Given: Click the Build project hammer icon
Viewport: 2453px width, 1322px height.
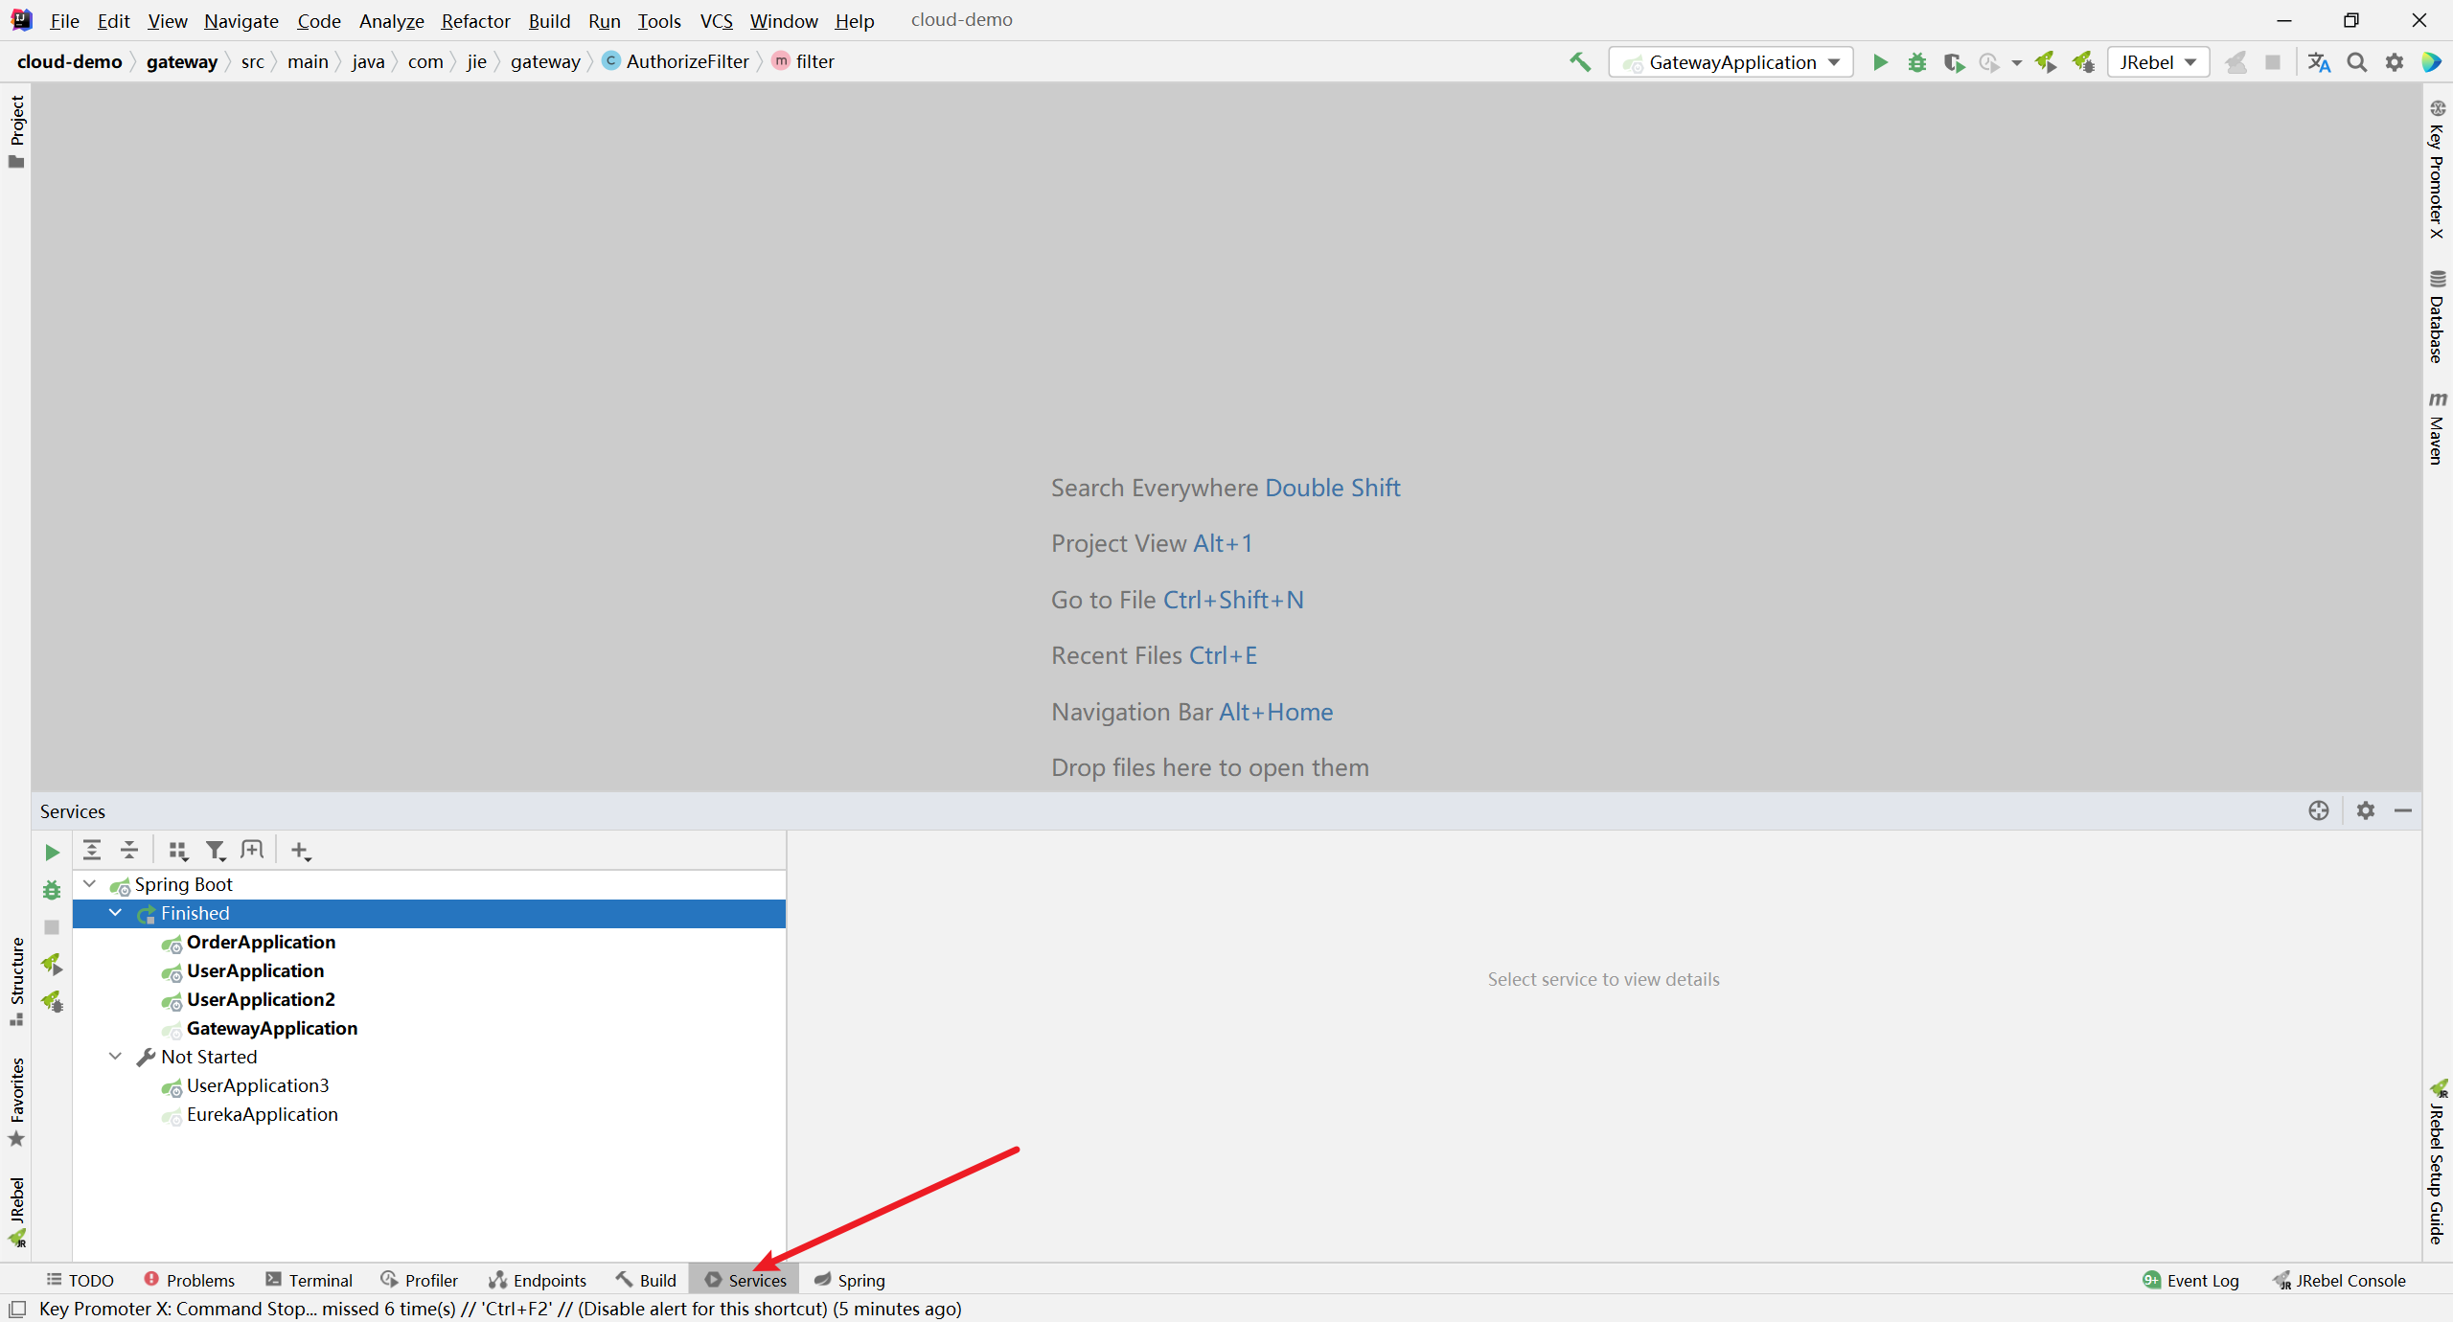Looking at the screenshot, I should [x=1580, y=62].
